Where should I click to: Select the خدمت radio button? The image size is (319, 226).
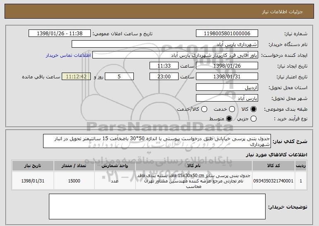point(232,109)
